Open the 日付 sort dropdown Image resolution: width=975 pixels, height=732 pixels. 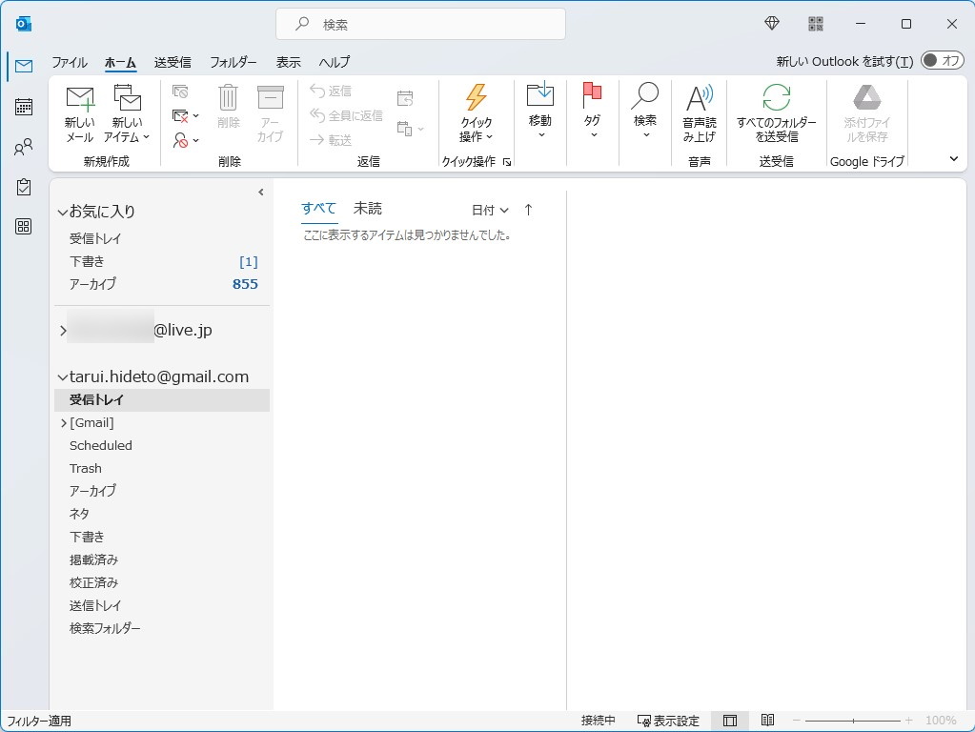489,209
